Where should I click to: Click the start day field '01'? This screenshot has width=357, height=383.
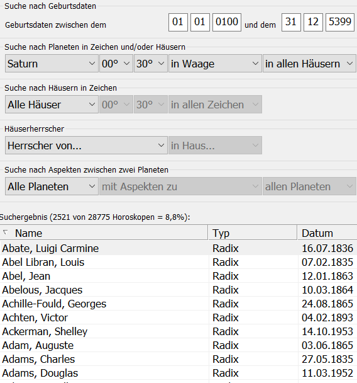pos(178,22)
